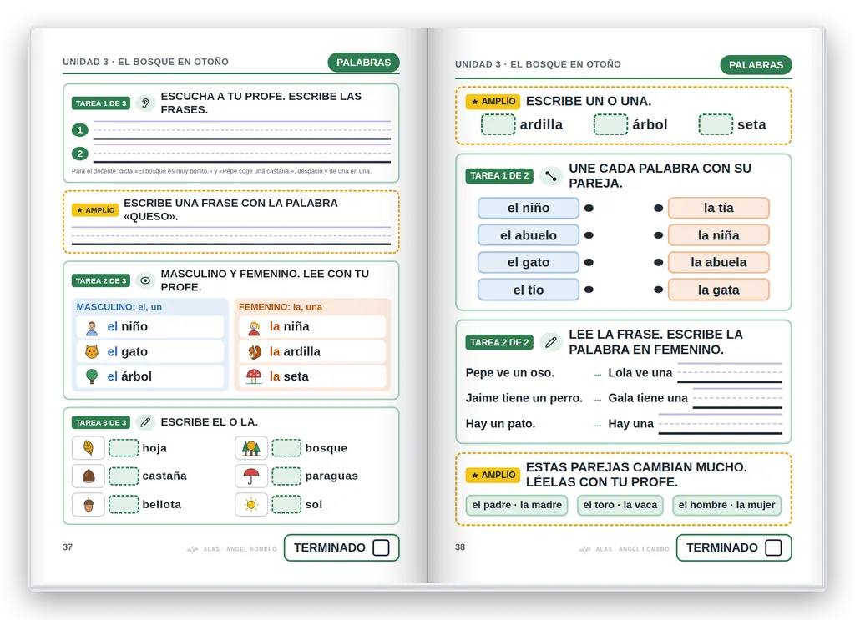Check the TERMINADO box on page 38
Viewport: 855px width, 620px height.
[773, 547]
